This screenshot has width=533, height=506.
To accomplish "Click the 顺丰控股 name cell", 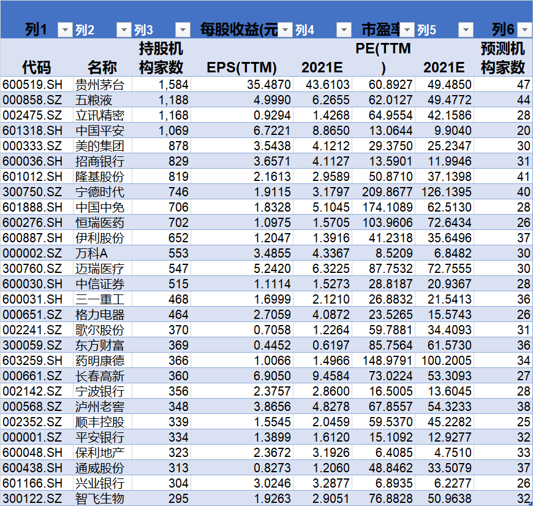I will 102,421.
